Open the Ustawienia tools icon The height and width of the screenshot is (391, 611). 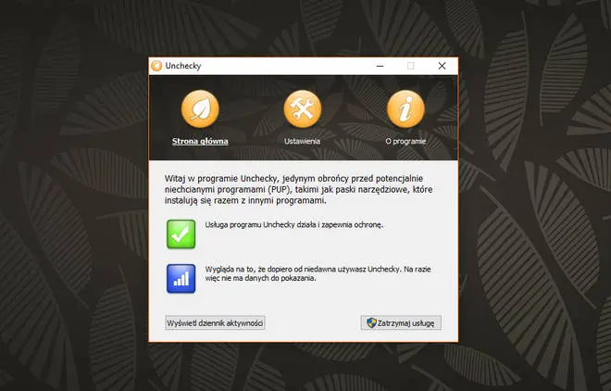[x=303, y=108]
